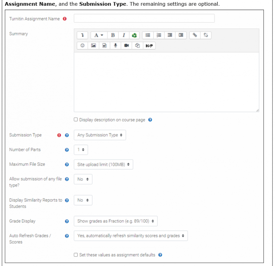The width and height of the screenshot is (275, 266).
Task: Remove the link with the unlink icon
Action: pyautogui.click(x=206, y=35)
